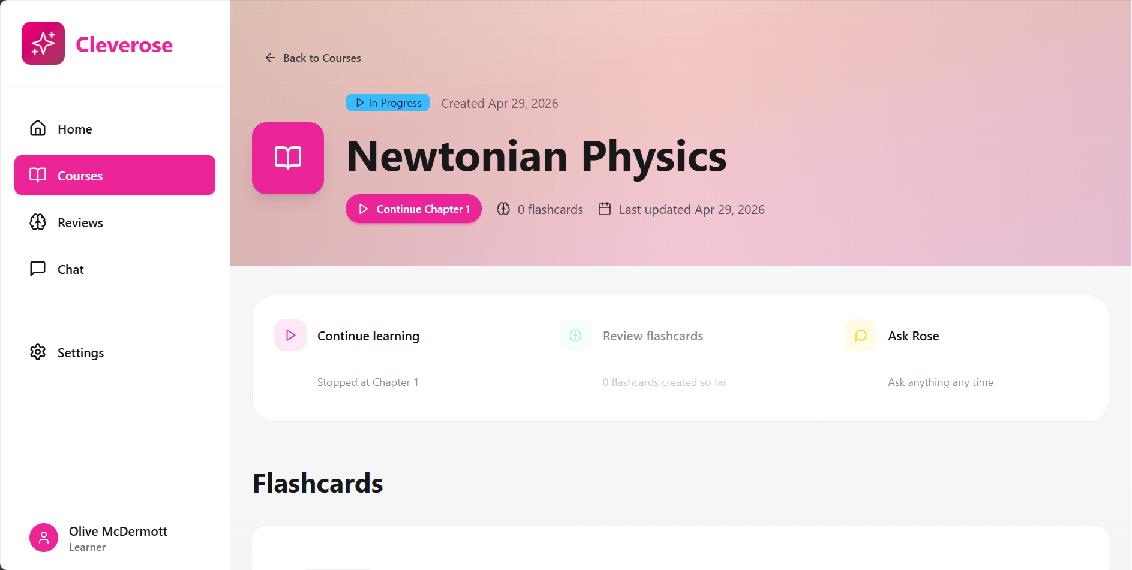The image size is (1132, 570).
Task: Click the Olive McDermott user avatar
Action: [44, 538]
